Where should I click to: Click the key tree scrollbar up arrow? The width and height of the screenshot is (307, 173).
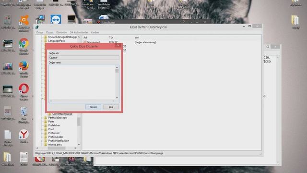tap(79, 37)
